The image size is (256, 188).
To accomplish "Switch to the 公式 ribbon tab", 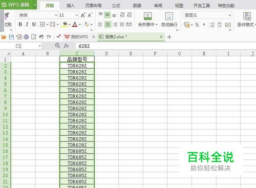I will pos(116,6).
